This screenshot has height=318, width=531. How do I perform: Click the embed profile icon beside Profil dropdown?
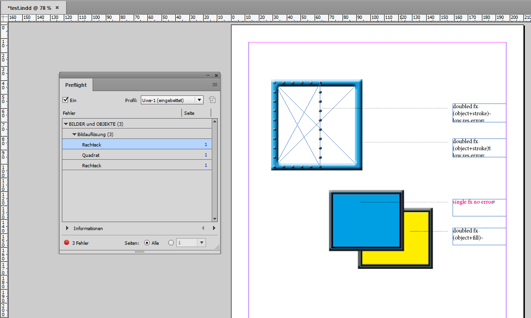click(x=212, y=100)
